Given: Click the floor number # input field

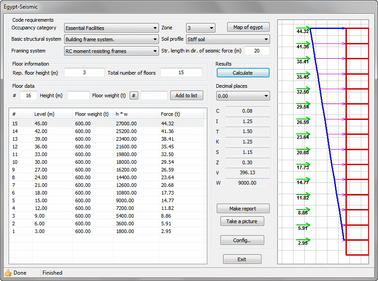Looking at the screenshot, I should pyautogui.click(x=28, y=95).
